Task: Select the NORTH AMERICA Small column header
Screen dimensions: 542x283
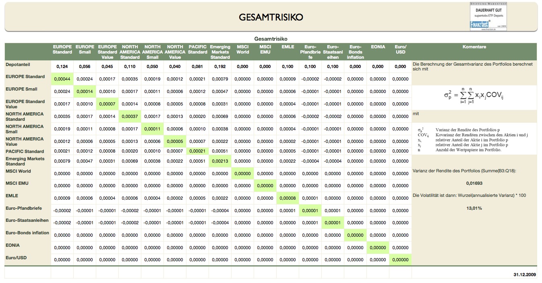Action: coord(152,52)
